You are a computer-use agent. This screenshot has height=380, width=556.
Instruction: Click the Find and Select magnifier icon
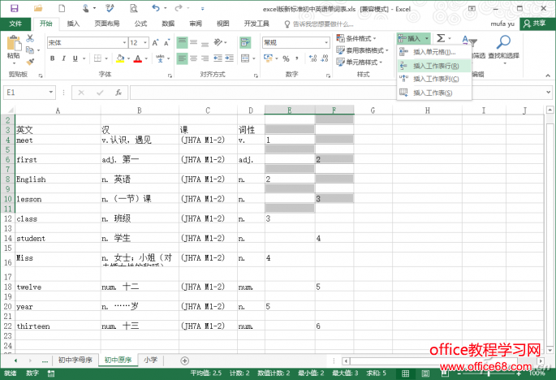(x=503, y=42)
